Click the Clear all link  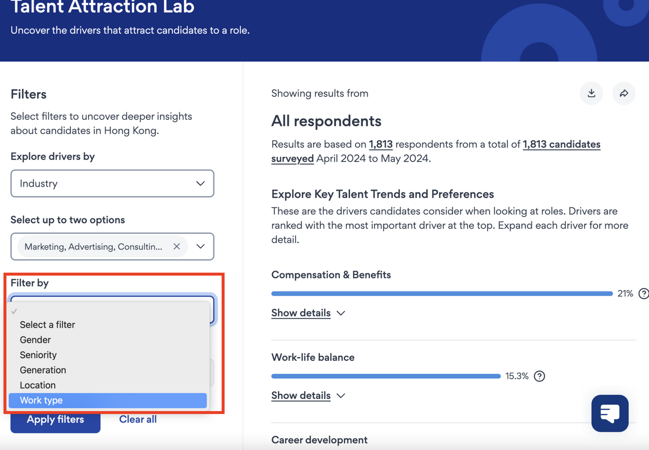pos(137,420)
